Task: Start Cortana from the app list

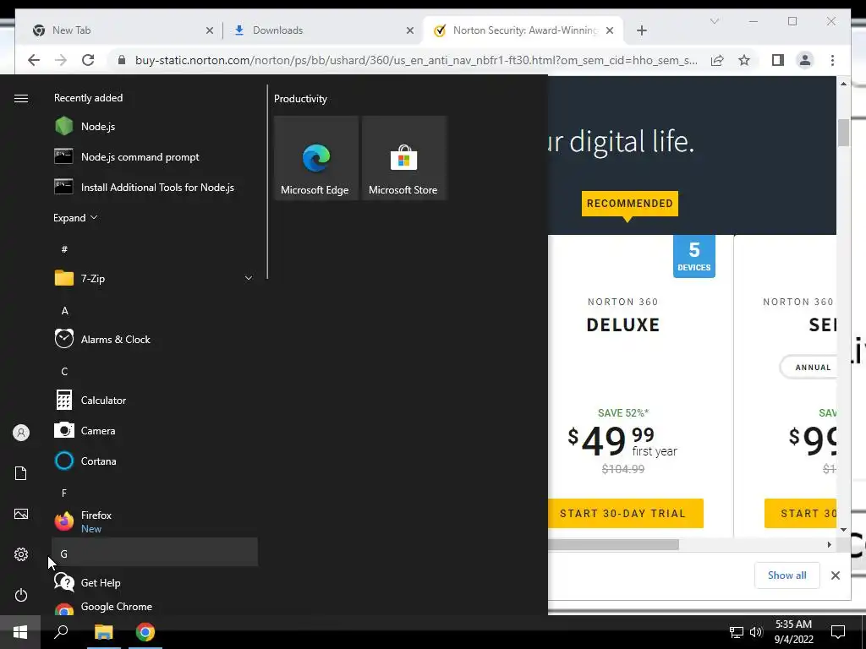Action: [155, 461]
